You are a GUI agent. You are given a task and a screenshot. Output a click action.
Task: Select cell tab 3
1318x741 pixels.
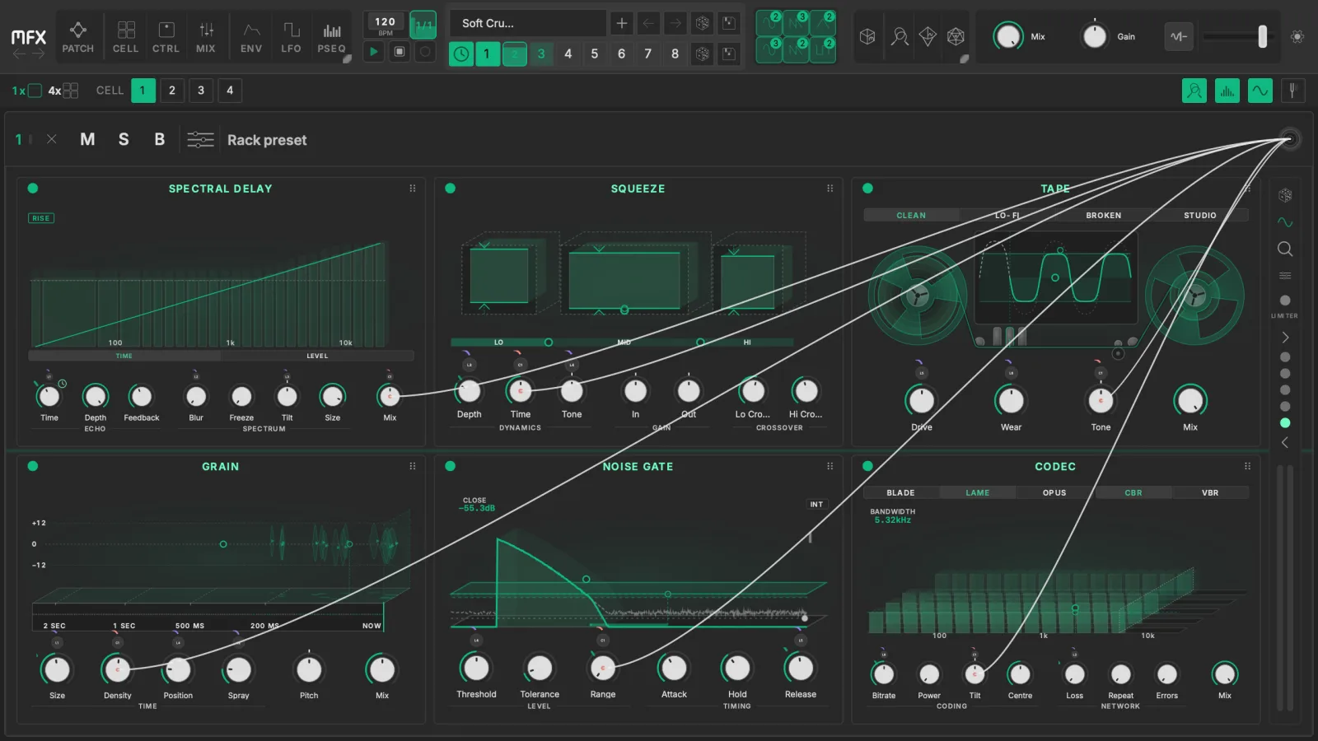(201, 91)
